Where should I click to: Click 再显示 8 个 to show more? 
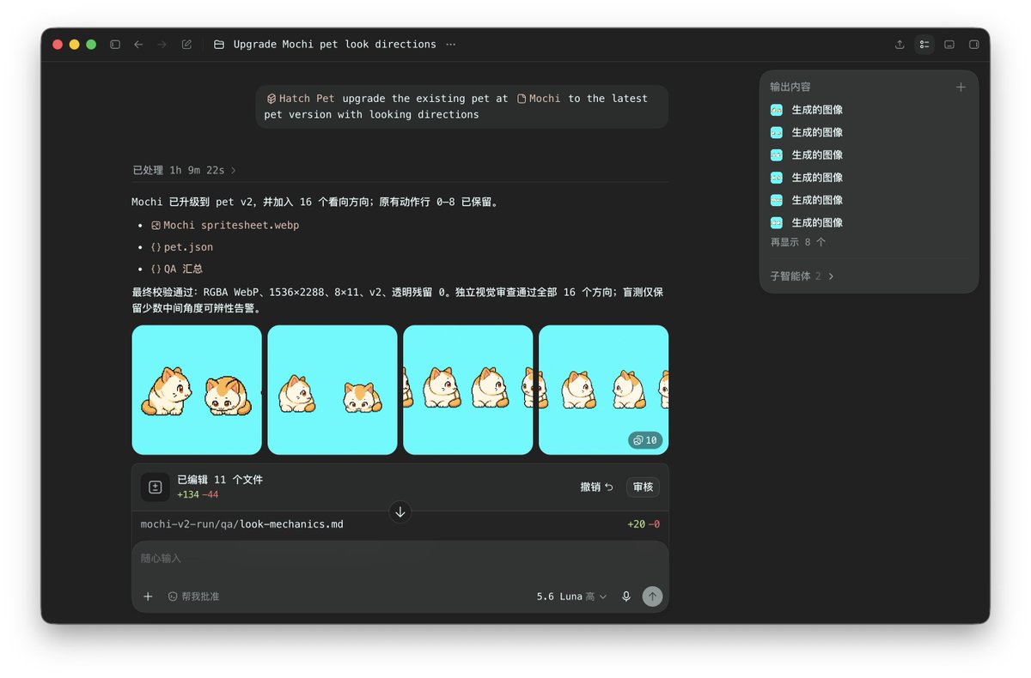798,242
